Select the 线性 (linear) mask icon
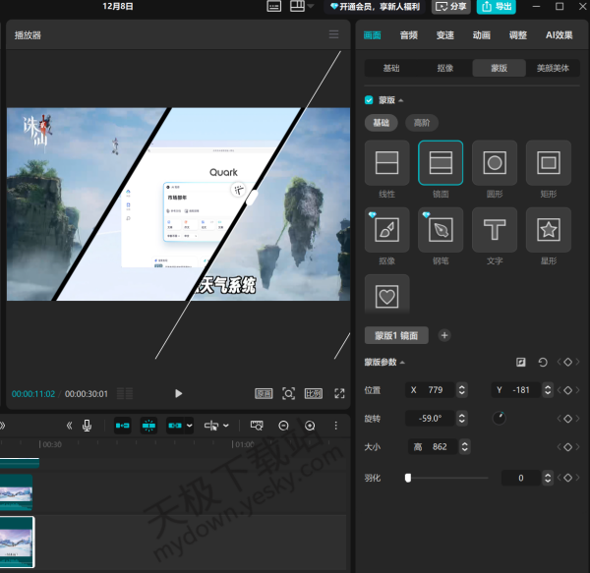 point(386,163)
